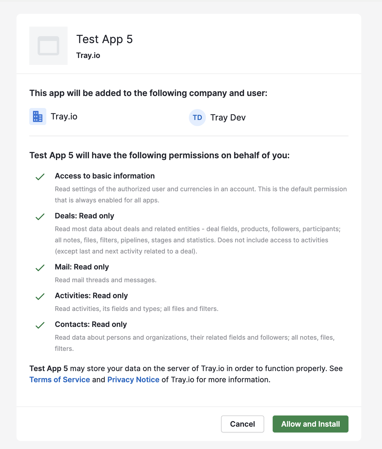Select the blue Tray.io building icon

pyautogui.click(x=38, y=116)
